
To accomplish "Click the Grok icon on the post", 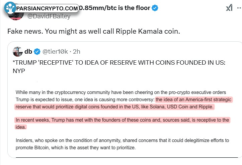I will 229,8.
